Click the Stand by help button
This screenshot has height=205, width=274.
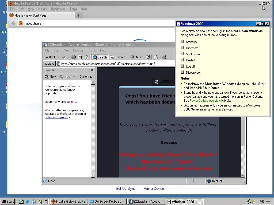pos(182,41)
